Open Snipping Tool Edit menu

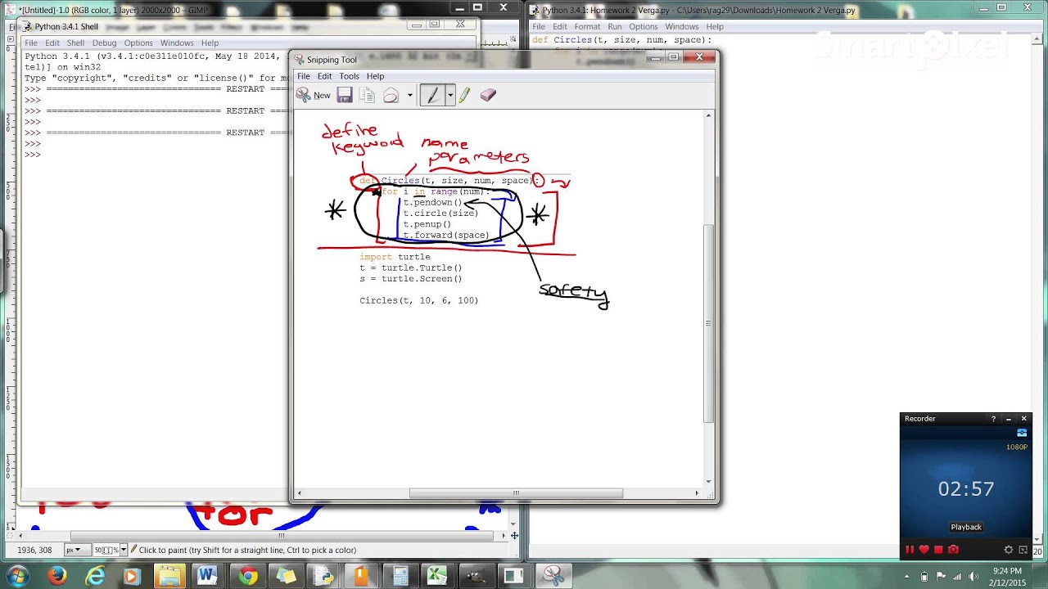[324, 76]
